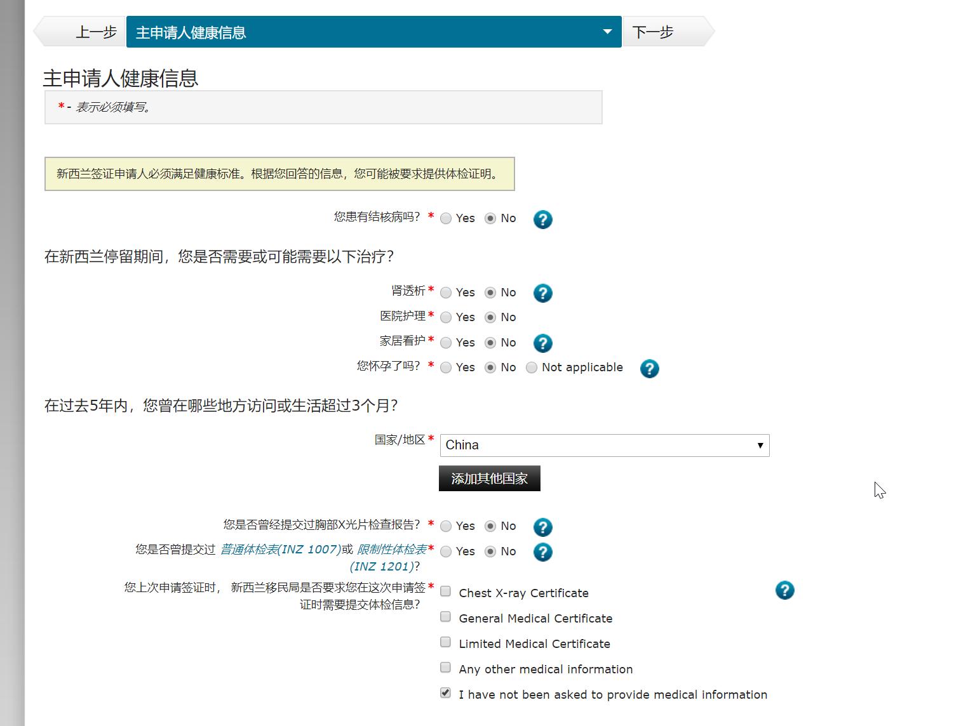Click the help icon for the pregnancy question
Image resolution: width=954 pixels, height=726 pixels.
click(649, 369)
